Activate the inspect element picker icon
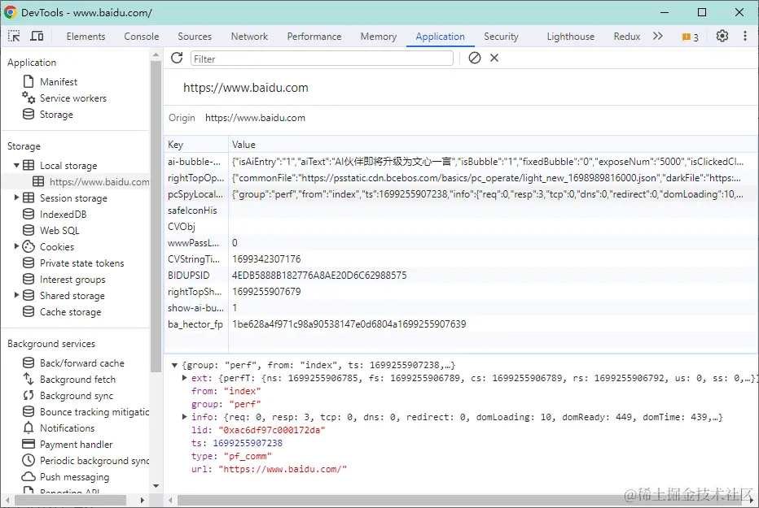 tap(14, 37)
